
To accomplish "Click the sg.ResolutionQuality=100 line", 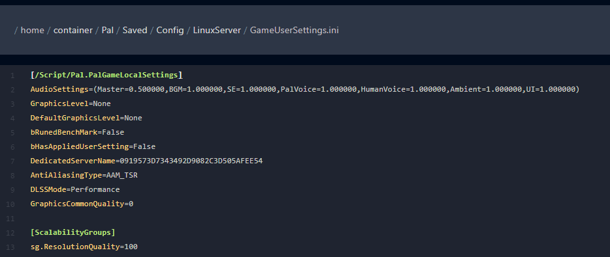I will [84, 247].
